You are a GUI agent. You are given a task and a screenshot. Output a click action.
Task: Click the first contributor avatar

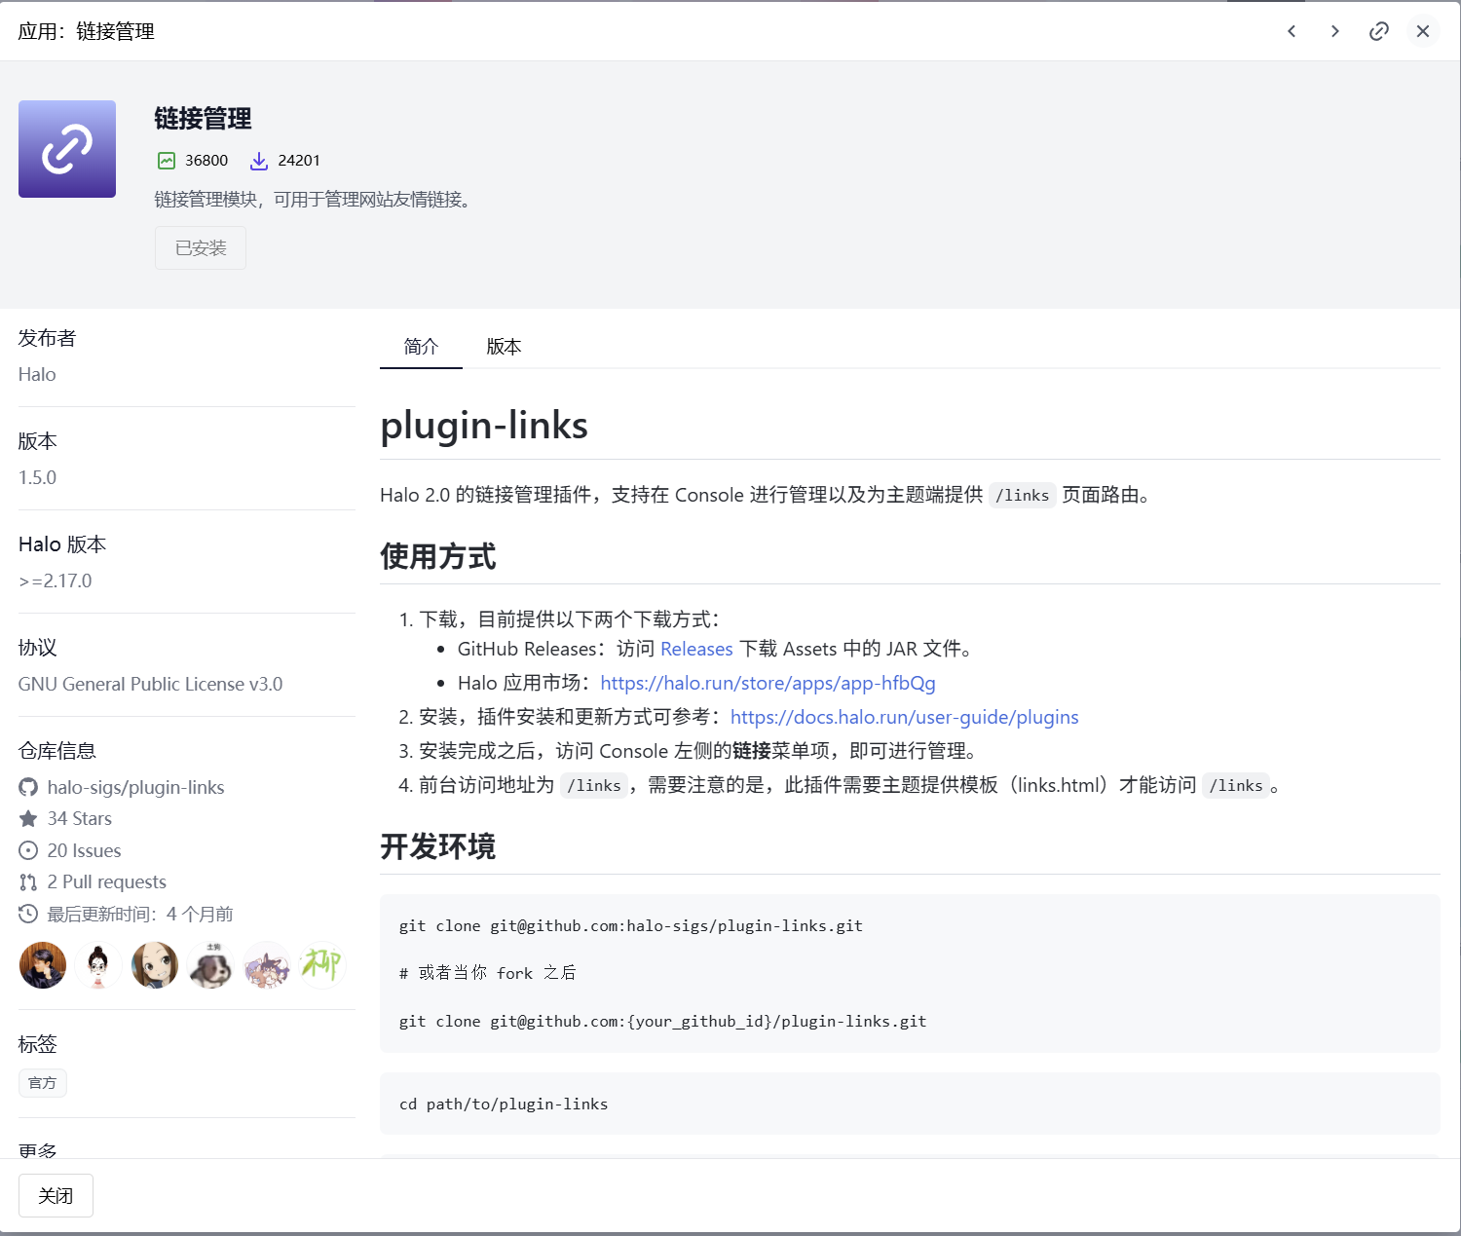[x=43, y=965]
